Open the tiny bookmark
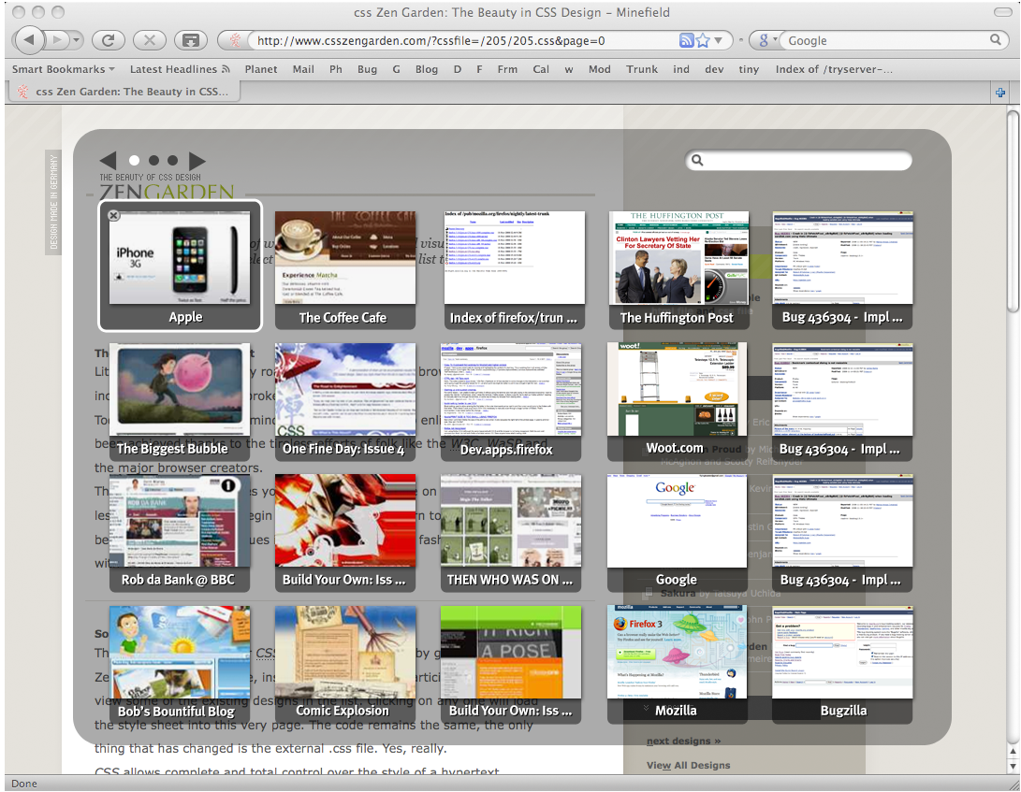The image size is (1021, 792). pyautogui.click(x=748, y=69)
